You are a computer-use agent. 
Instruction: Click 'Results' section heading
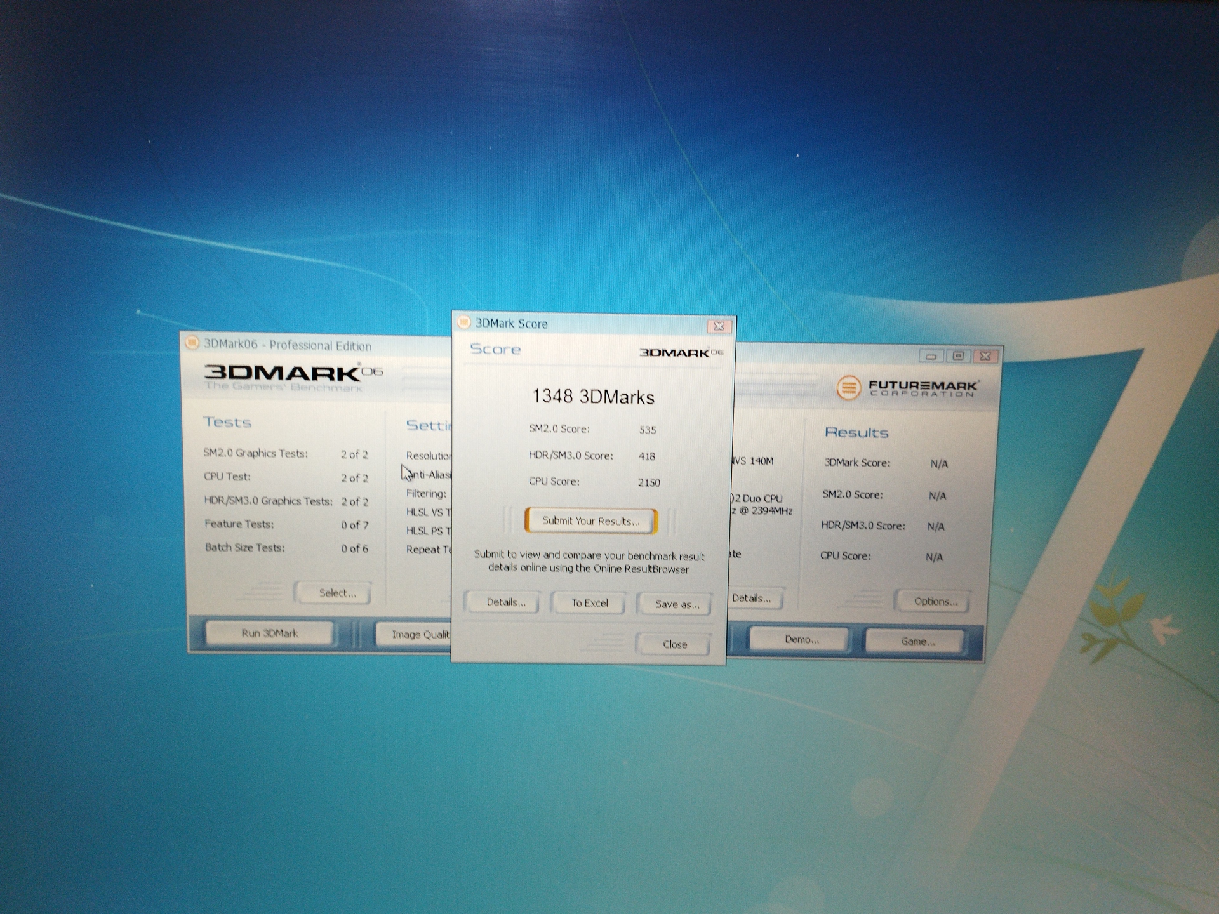click(856, 432)
